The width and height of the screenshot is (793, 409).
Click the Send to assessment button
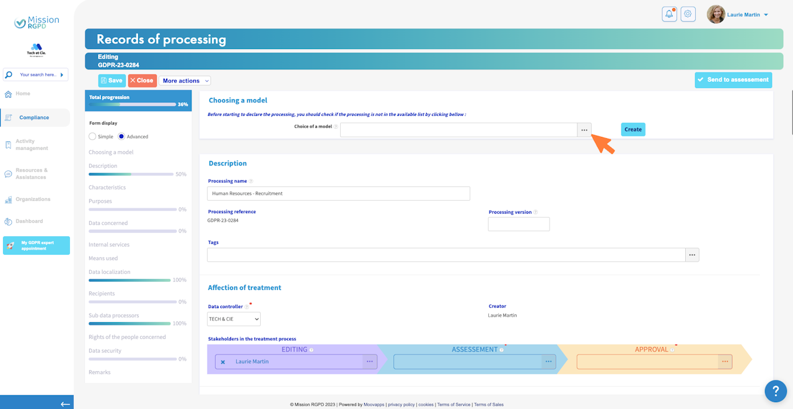pyautogui.click(x=733, y=80)
